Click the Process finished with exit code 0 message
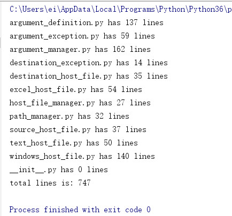 click(80, 210)
